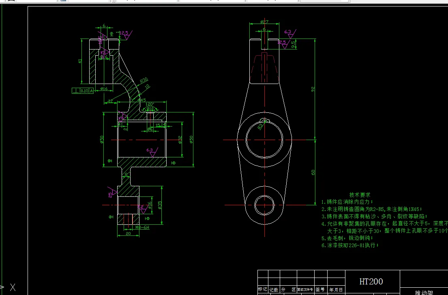Screen dimensions: 448x295
Task: Click the HT200 material text in title block
Action: pyautogui.click(x=371, y=282)
